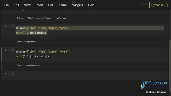Click the lionfisheaglehorse output text

point(27,42)
